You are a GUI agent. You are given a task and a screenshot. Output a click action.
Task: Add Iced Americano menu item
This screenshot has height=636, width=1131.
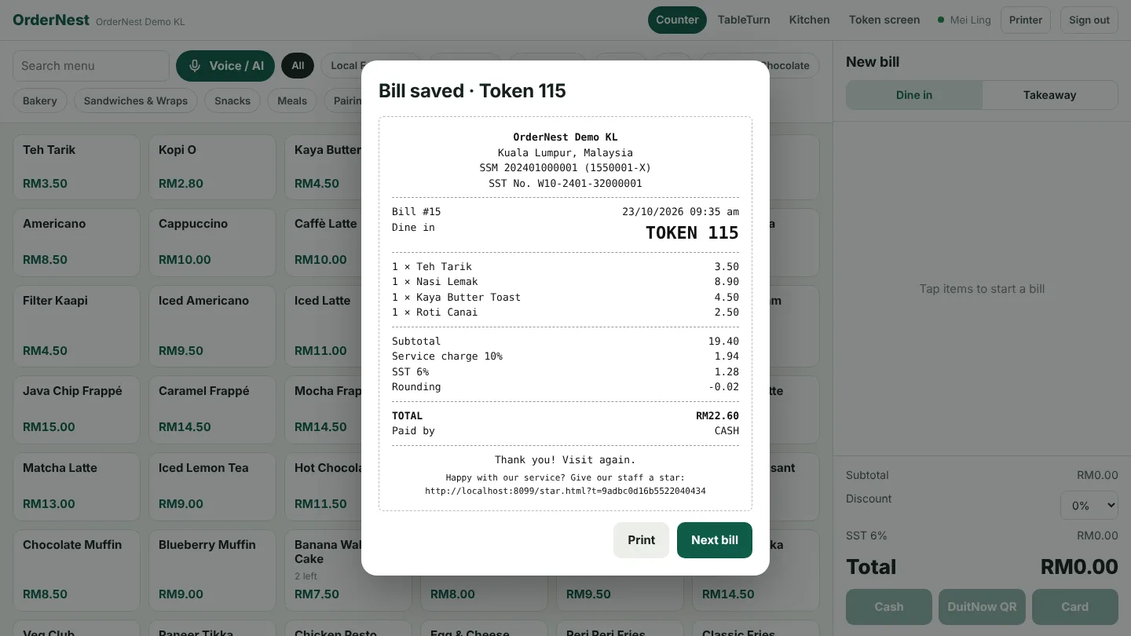(212, 326)
